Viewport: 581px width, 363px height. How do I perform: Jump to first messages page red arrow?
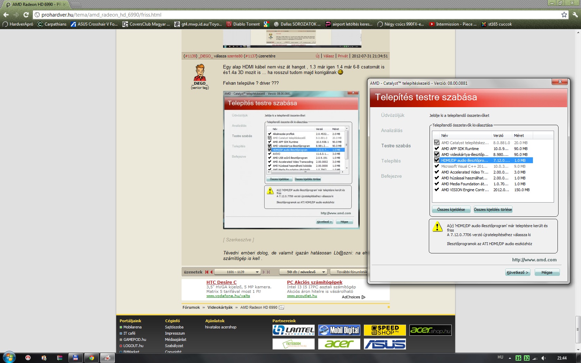click(x=207, y=272)
